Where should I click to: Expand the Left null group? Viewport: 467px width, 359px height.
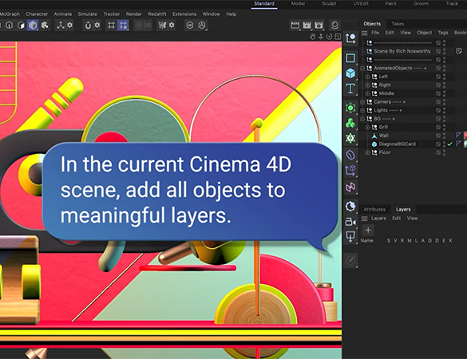(x=367, y=77)
